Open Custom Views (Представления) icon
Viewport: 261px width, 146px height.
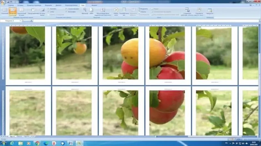pyautogui.click(x=33, y=11)
